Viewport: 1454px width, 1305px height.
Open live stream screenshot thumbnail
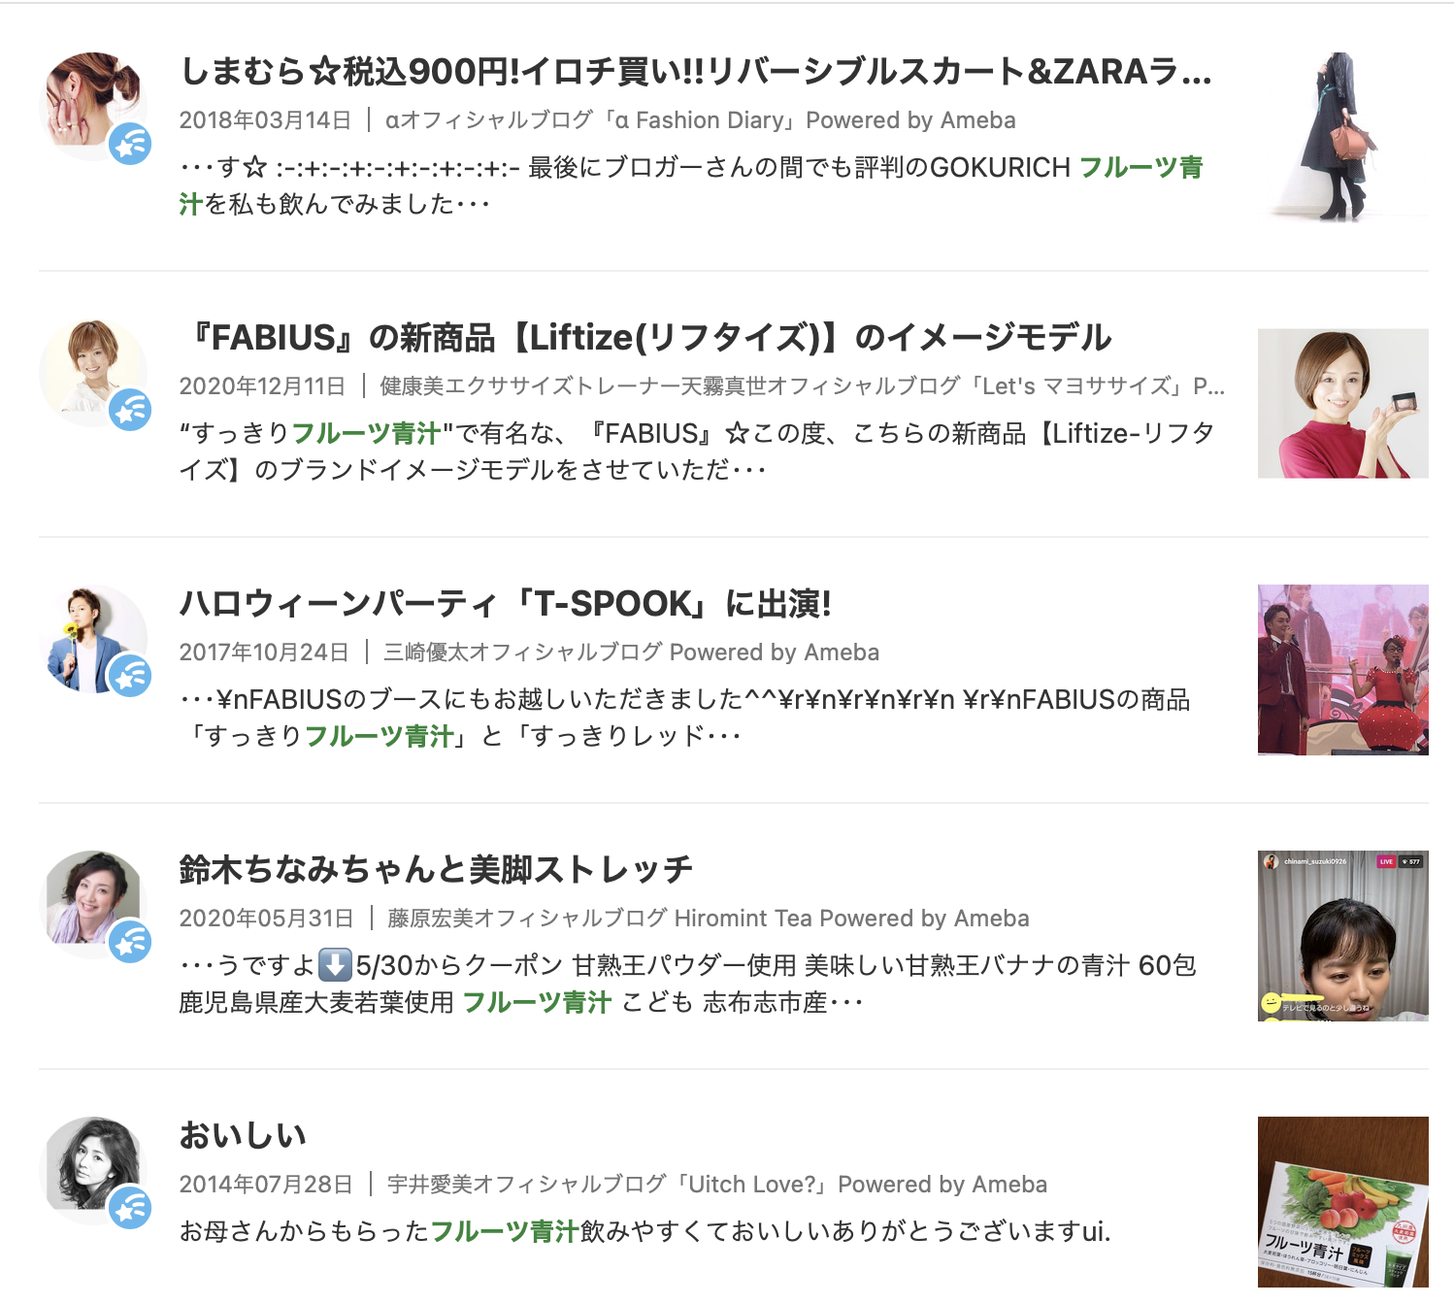(x=1343, y=936)
